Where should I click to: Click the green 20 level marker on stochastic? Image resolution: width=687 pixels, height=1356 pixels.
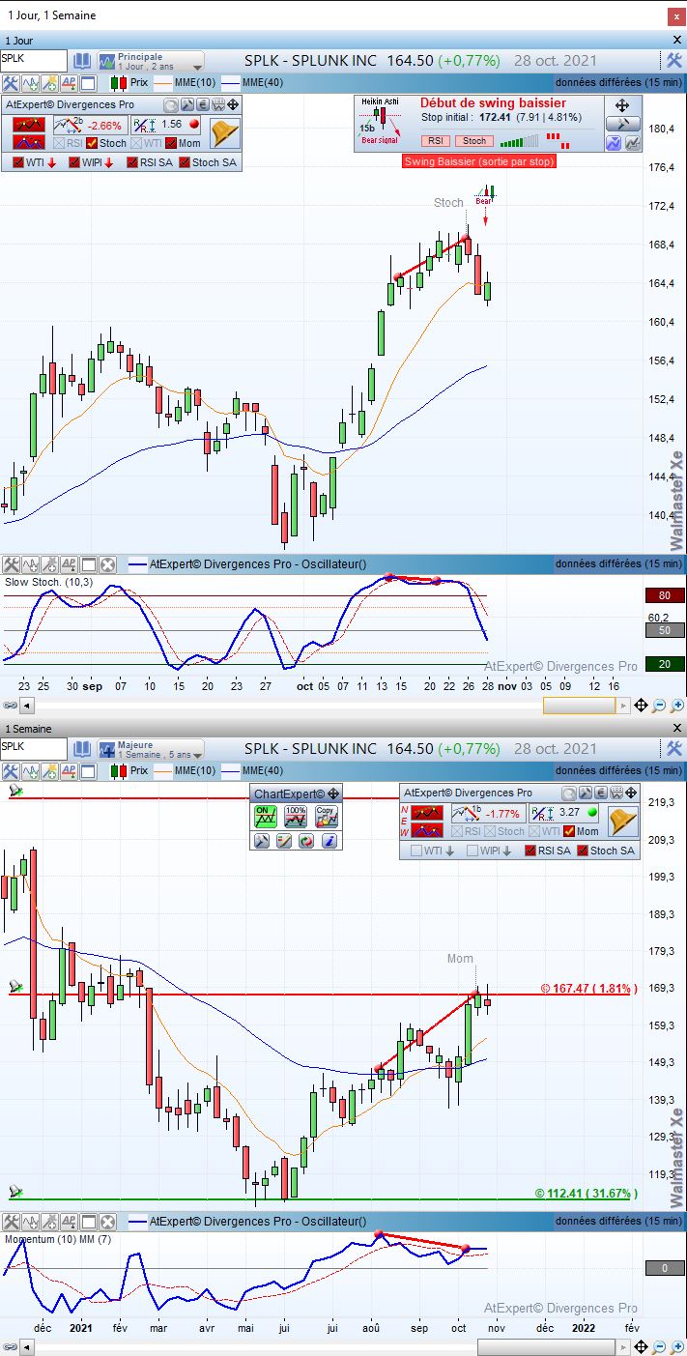665,664
